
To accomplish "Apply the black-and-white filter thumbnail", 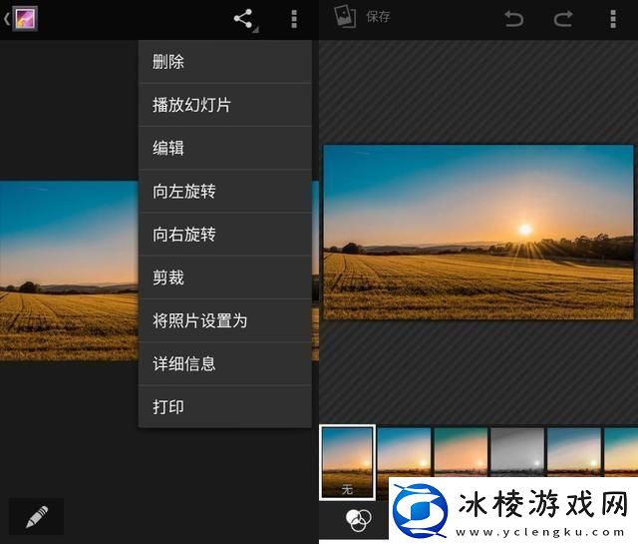I will tap(517, 452).
